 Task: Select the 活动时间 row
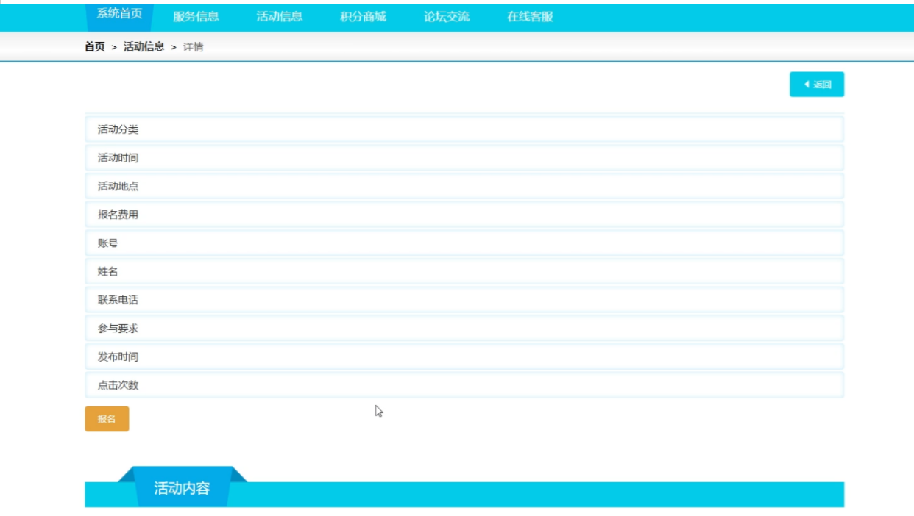pos(464,158)
